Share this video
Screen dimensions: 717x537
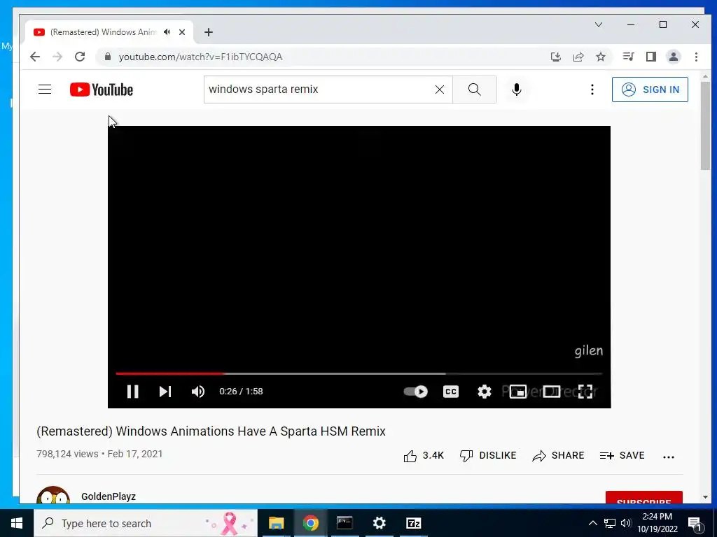click(558, 456)
